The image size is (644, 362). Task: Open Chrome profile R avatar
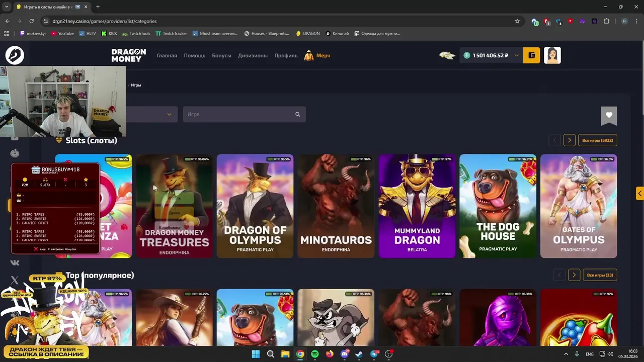pos(624,21)
